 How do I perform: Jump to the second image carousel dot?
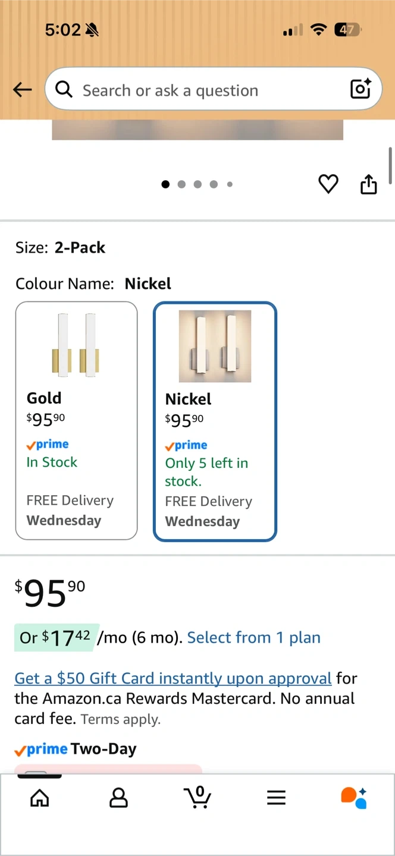coord(181,184)
